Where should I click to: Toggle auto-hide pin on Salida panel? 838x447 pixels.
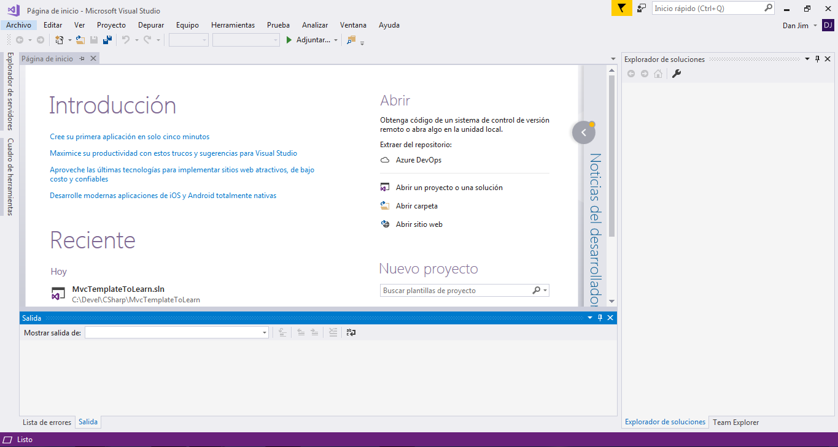[600, 318]
